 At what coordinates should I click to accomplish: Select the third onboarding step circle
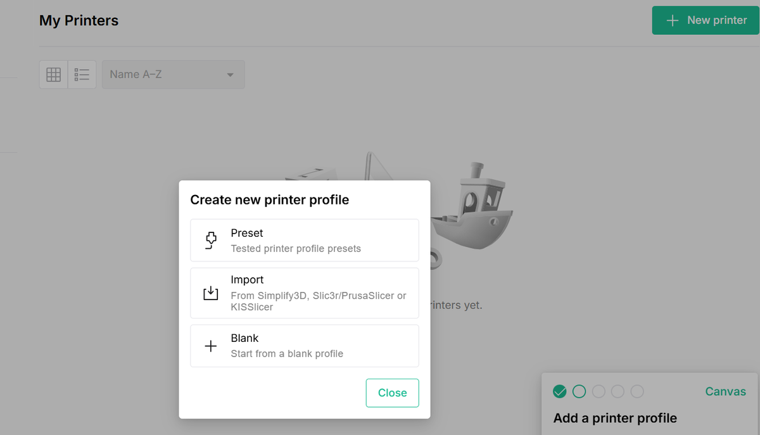598,391
